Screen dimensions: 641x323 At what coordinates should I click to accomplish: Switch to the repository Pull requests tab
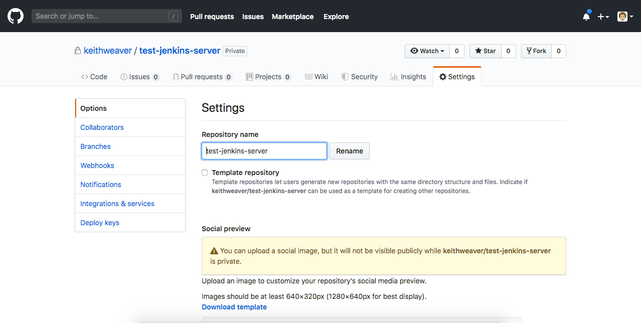point(202,77)
